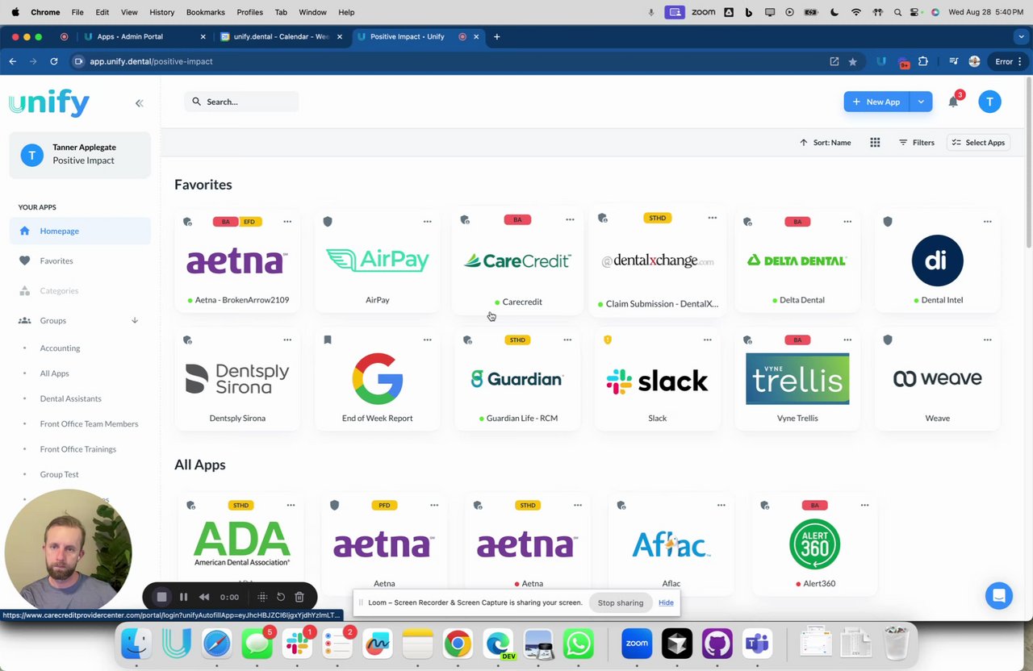Open the Dental Intel app logo

tap(937, 260)
